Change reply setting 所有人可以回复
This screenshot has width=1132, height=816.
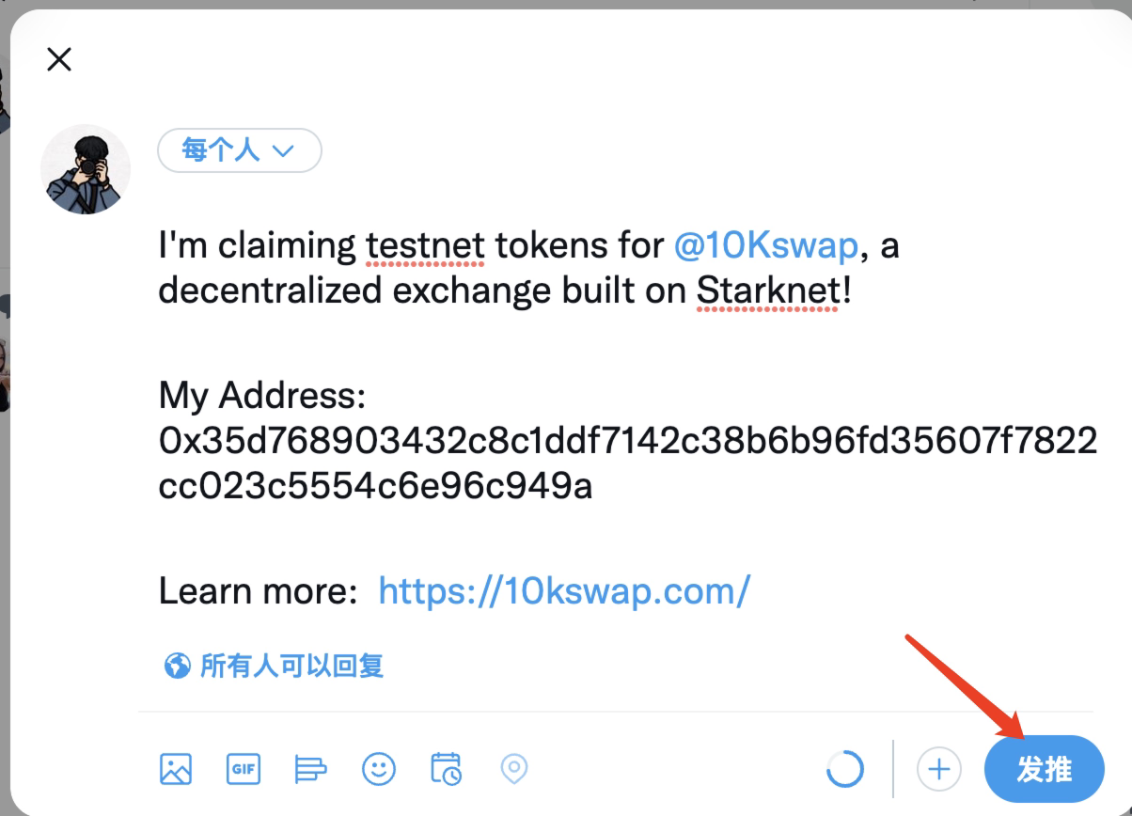(x=274, y=667)
